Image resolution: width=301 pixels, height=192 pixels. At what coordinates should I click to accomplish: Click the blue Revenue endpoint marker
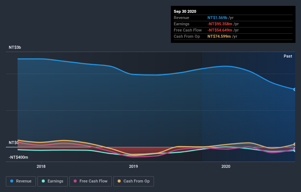295,89
